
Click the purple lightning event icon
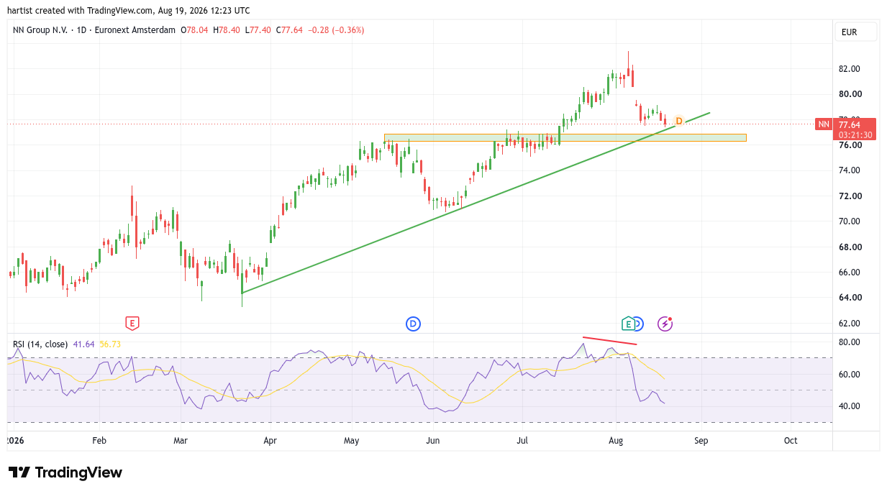(x=665, y=324)
